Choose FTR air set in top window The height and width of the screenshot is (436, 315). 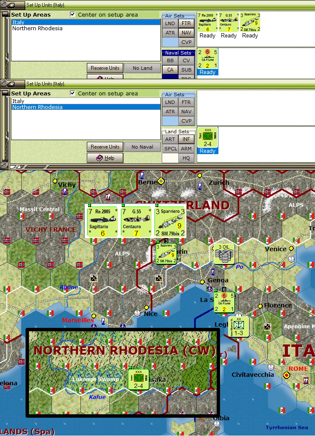coord(186,23)
